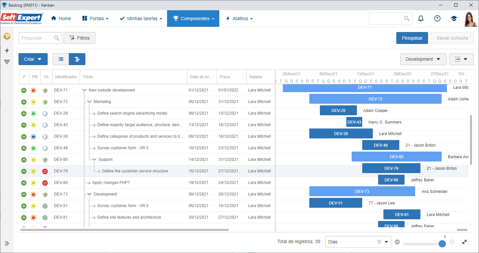The height and width of the screenshot is (253, 479).
Task: Open the Dias time scale dropdown arrow
Action: (386, 242)
